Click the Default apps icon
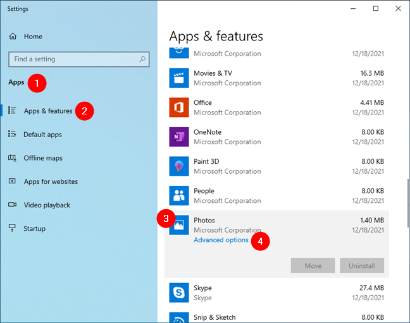The image size is (410, 323). 12,134
